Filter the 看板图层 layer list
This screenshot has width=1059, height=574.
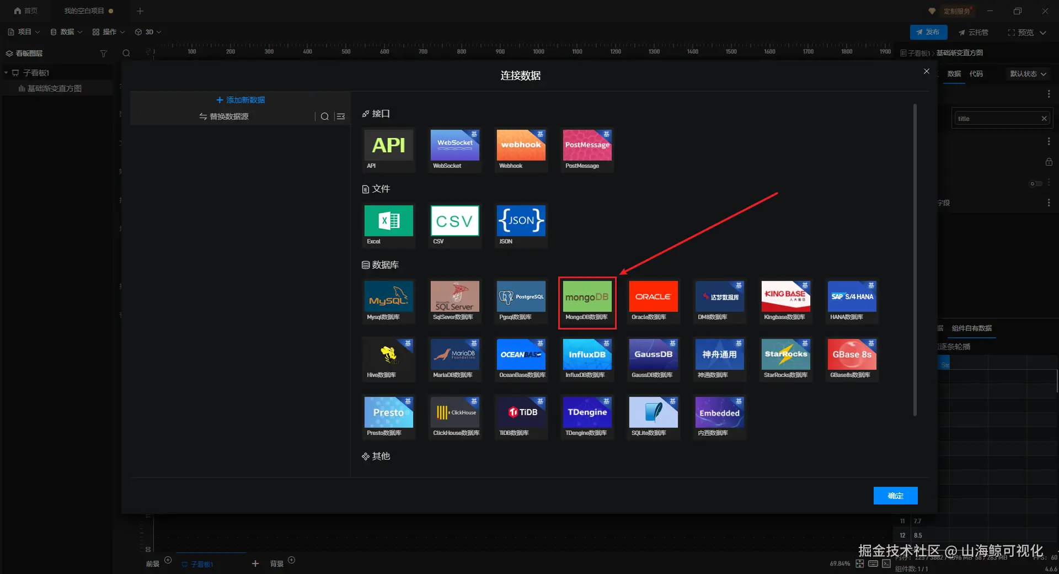click(x=103, y=54)
